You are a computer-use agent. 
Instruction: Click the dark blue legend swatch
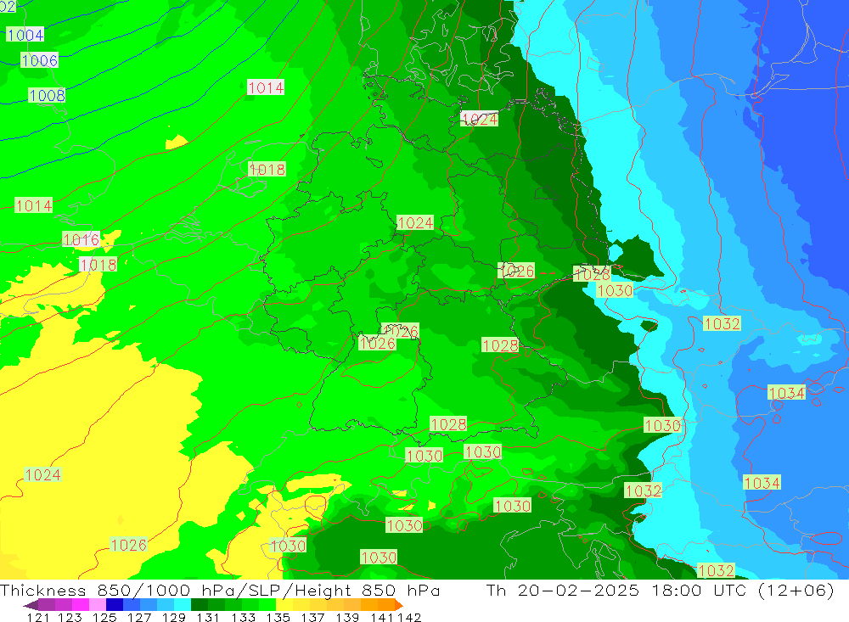pos(115,604)
